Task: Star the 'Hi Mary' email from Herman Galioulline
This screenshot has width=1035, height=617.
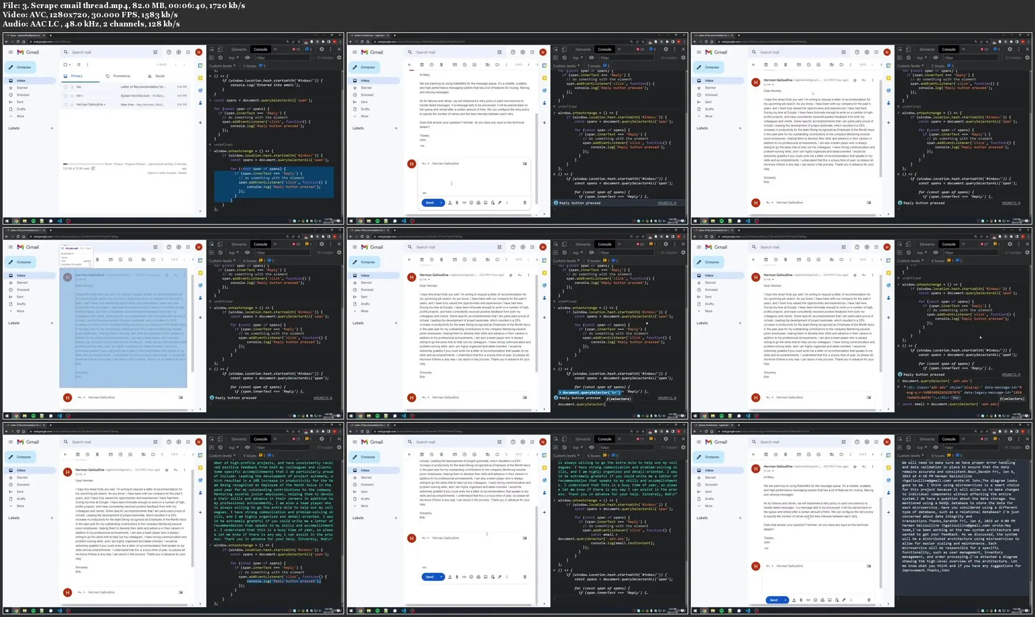Action: pos(855,466)
